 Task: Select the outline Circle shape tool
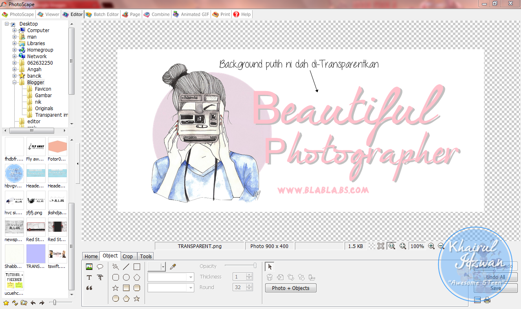126,277
